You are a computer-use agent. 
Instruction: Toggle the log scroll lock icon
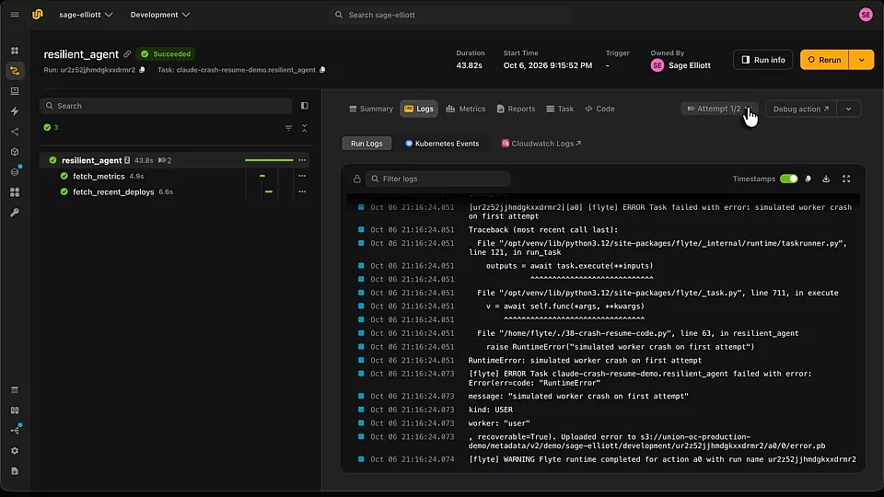pyautogui.click(x=357, y=179)
